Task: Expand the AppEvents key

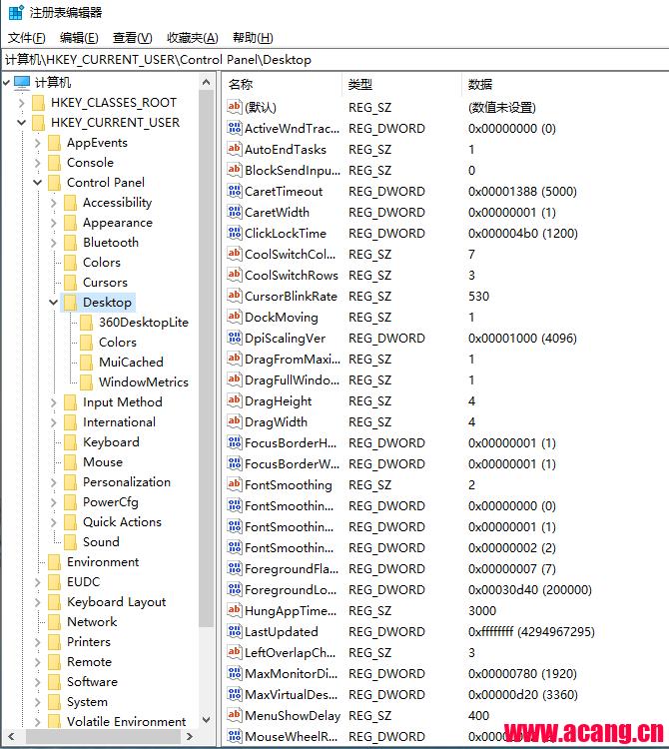Action: 38,143
